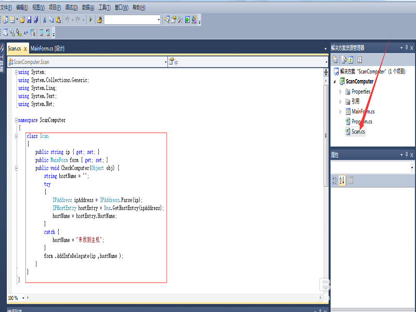
Task: Click the Paste clipboard icon
Action: (58, 20)
